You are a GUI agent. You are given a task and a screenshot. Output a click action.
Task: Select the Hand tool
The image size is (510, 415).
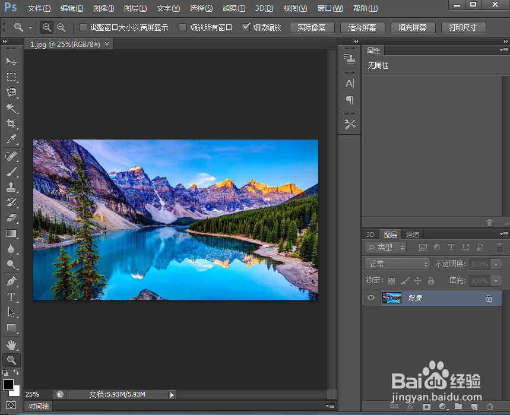11,345
